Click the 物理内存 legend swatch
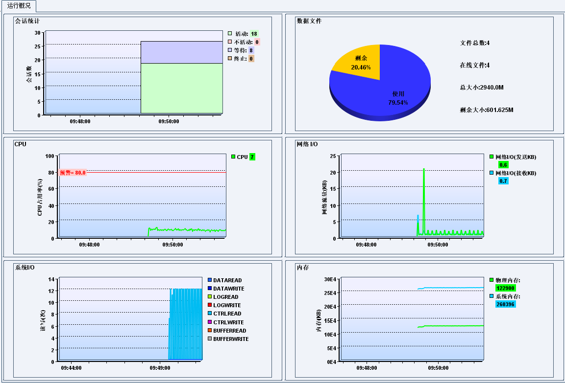 point(491,280)
